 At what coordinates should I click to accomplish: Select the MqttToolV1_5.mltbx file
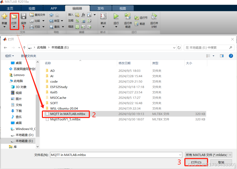(x=65, y=119)
